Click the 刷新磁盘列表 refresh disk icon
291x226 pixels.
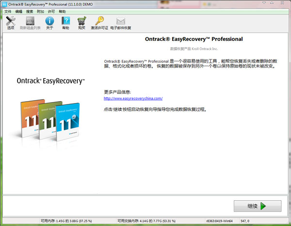30,21
